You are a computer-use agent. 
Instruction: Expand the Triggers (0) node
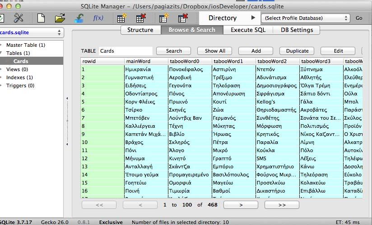pyautogui.click(x=1, y=85)
